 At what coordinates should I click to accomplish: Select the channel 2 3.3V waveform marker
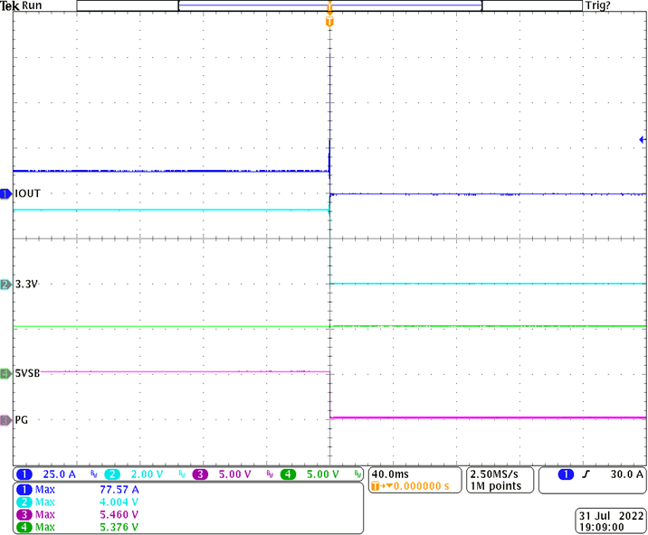(x=5, y=285)
